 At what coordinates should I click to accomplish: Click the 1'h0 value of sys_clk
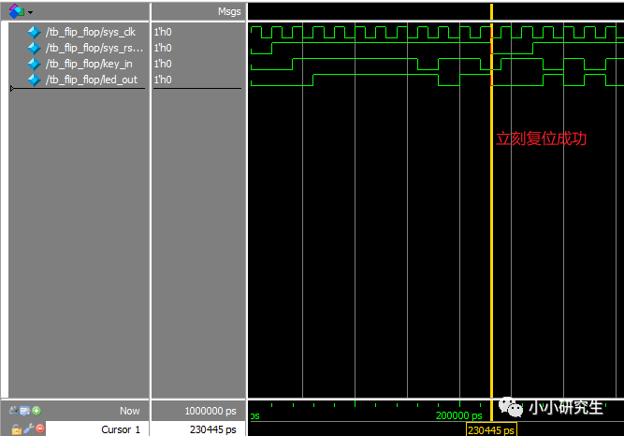click(x=163, y=32)
